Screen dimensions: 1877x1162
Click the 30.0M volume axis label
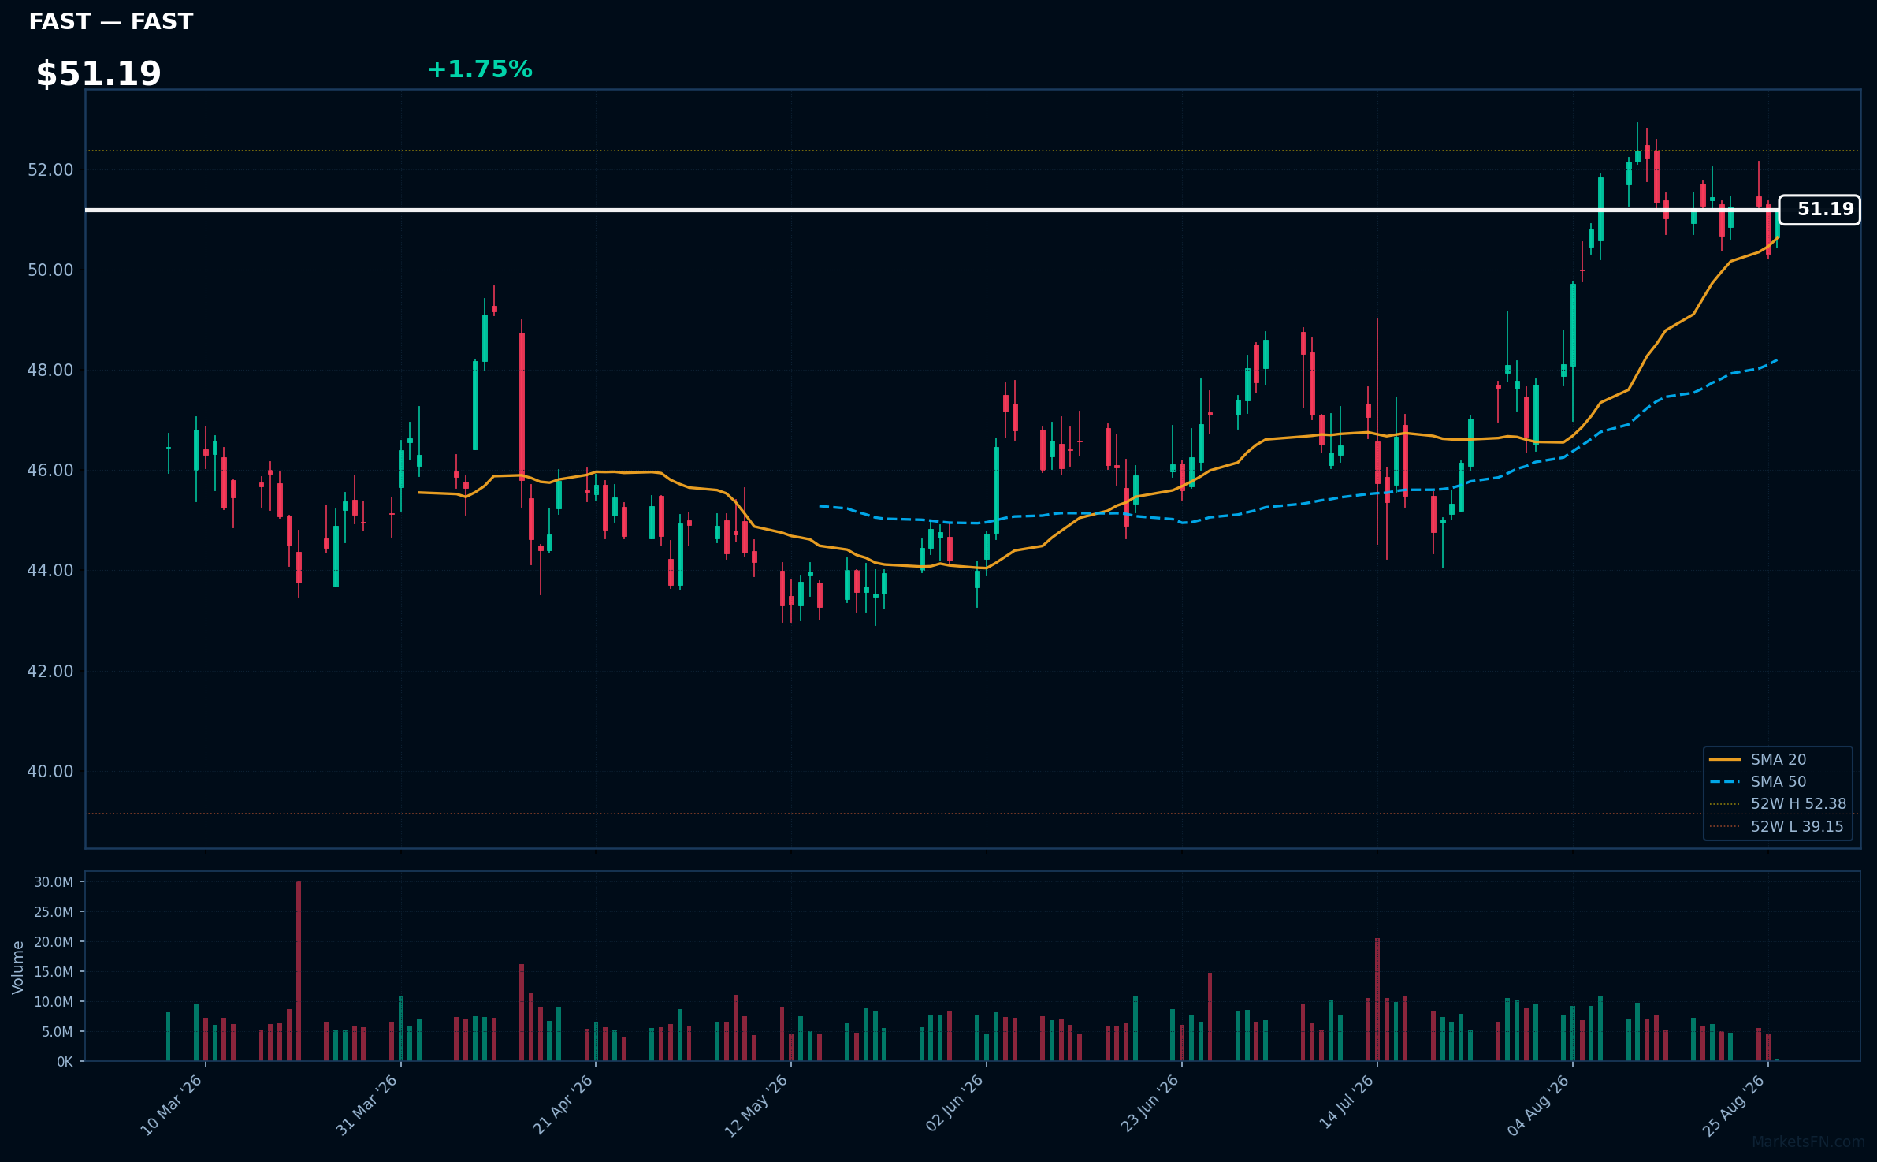(54, 882)
